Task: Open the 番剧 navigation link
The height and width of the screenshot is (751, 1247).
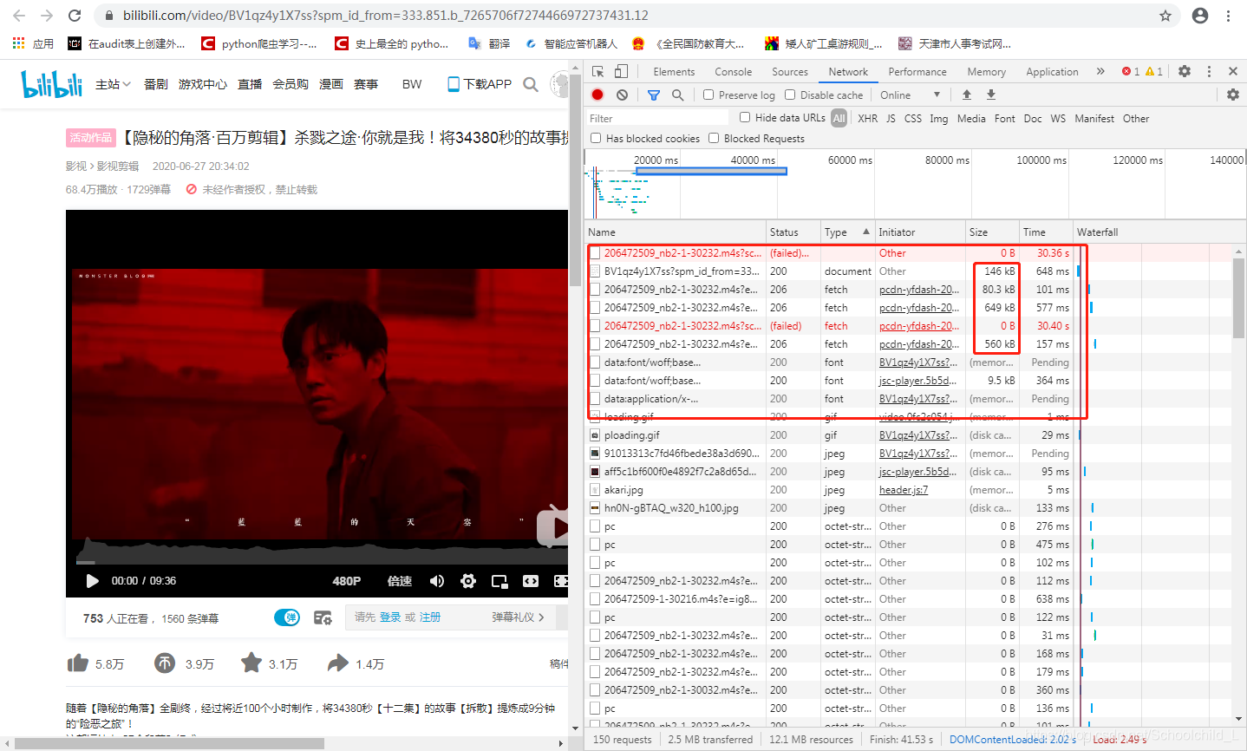Action: [155, 84]
